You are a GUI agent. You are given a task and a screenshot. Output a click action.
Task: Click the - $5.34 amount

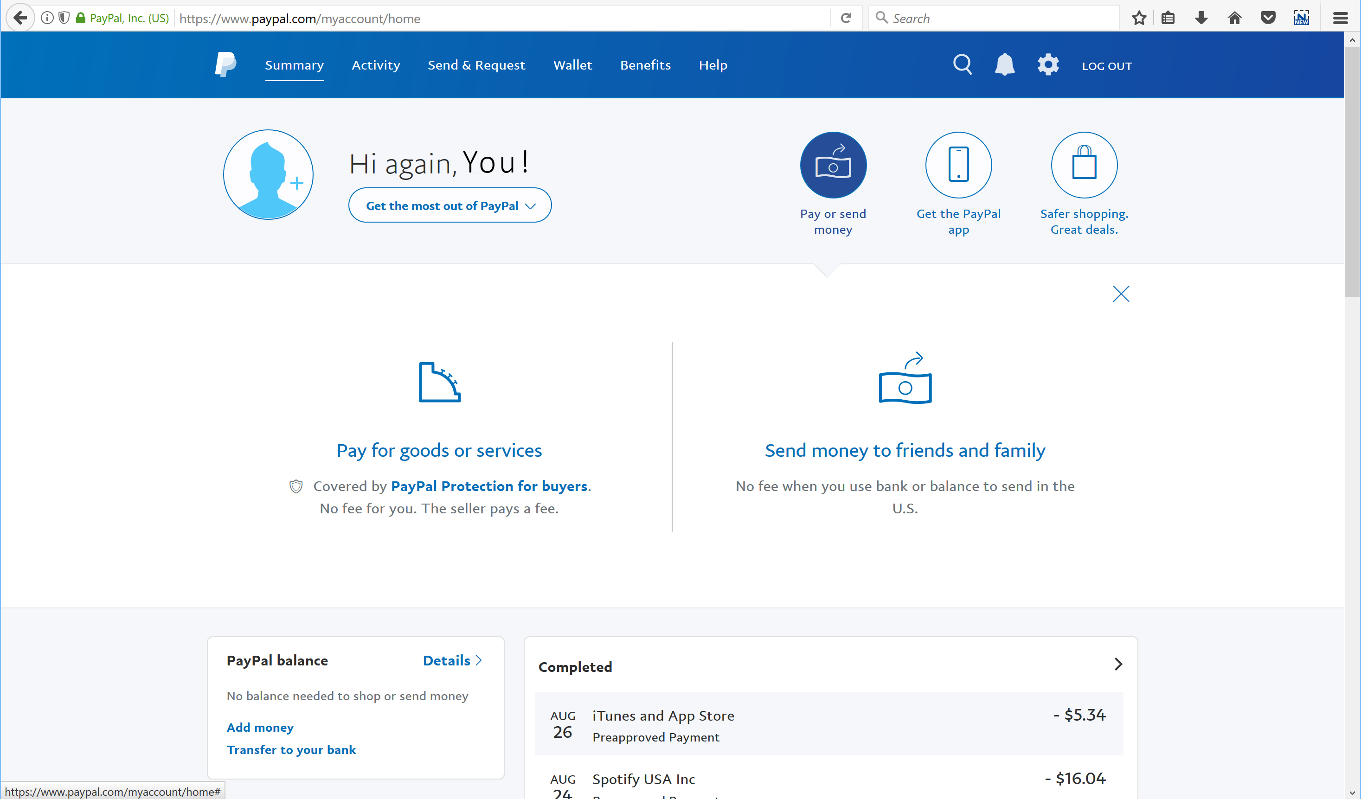click(x=1079, y=716)
